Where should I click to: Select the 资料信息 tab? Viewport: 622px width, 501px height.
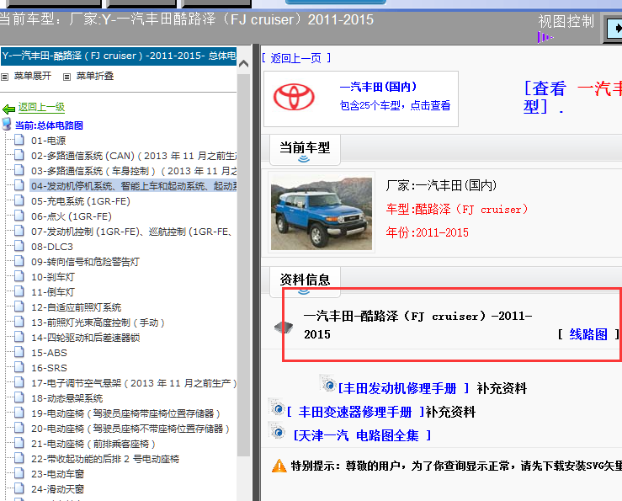(305, 280)
